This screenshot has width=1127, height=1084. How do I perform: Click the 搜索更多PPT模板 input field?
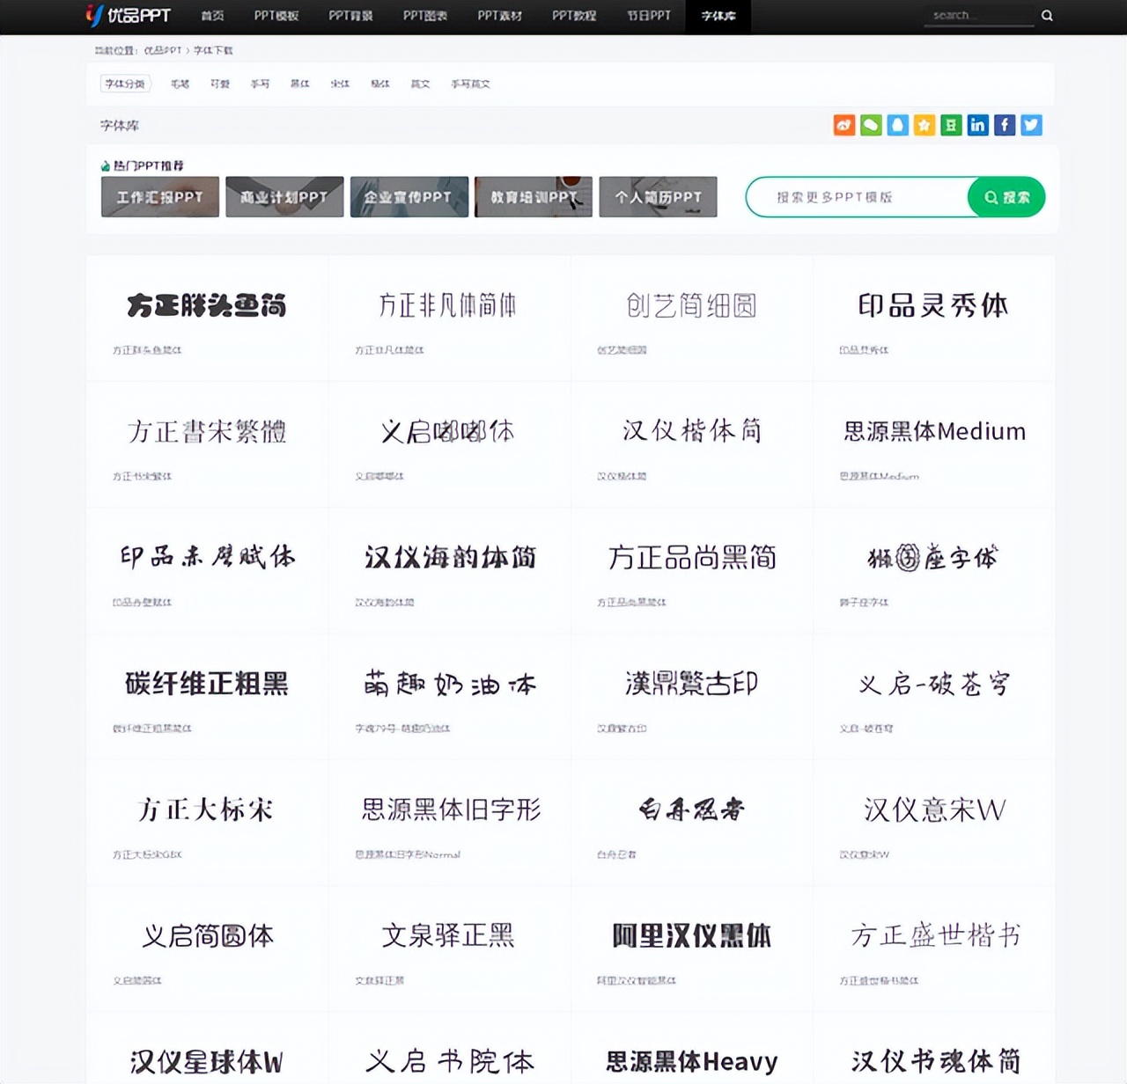click(858, 197)
